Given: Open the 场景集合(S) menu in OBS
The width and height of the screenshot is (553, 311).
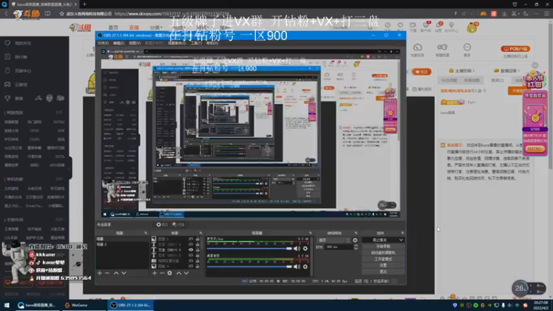Looking at the screenshot, I should tap(177, 43).
